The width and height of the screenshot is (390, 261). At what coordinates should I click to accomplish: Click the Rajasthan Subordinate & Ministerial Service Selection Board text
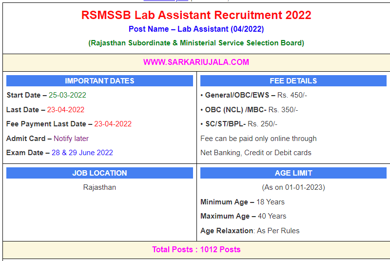pyautogui.click(x=196, y=43)
